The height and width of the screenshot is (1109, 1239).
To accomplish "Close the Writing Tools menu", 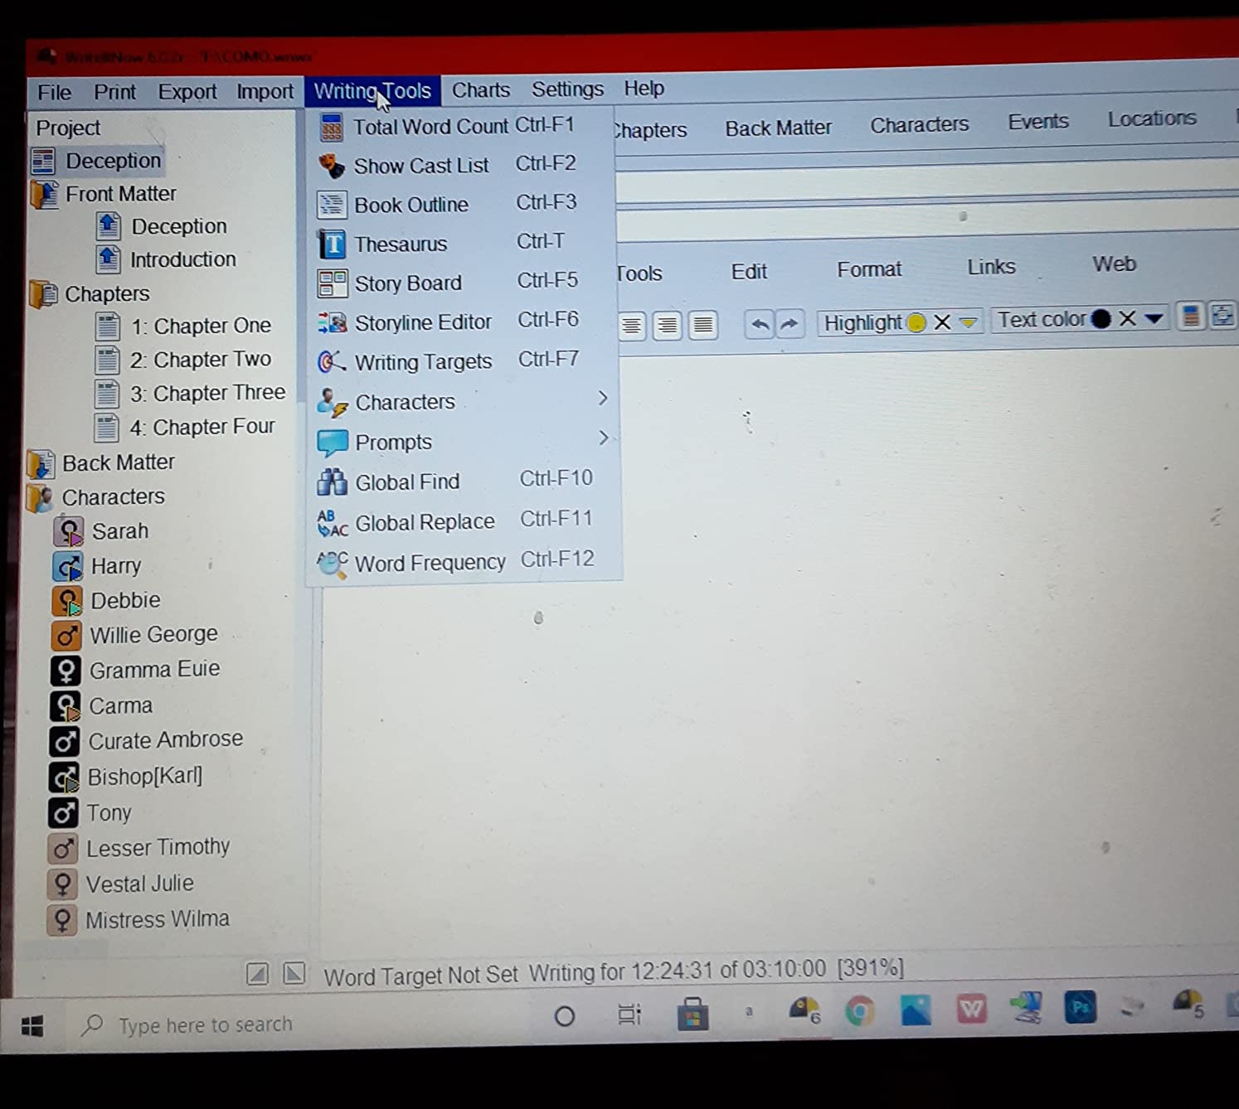I will point(372,90).
